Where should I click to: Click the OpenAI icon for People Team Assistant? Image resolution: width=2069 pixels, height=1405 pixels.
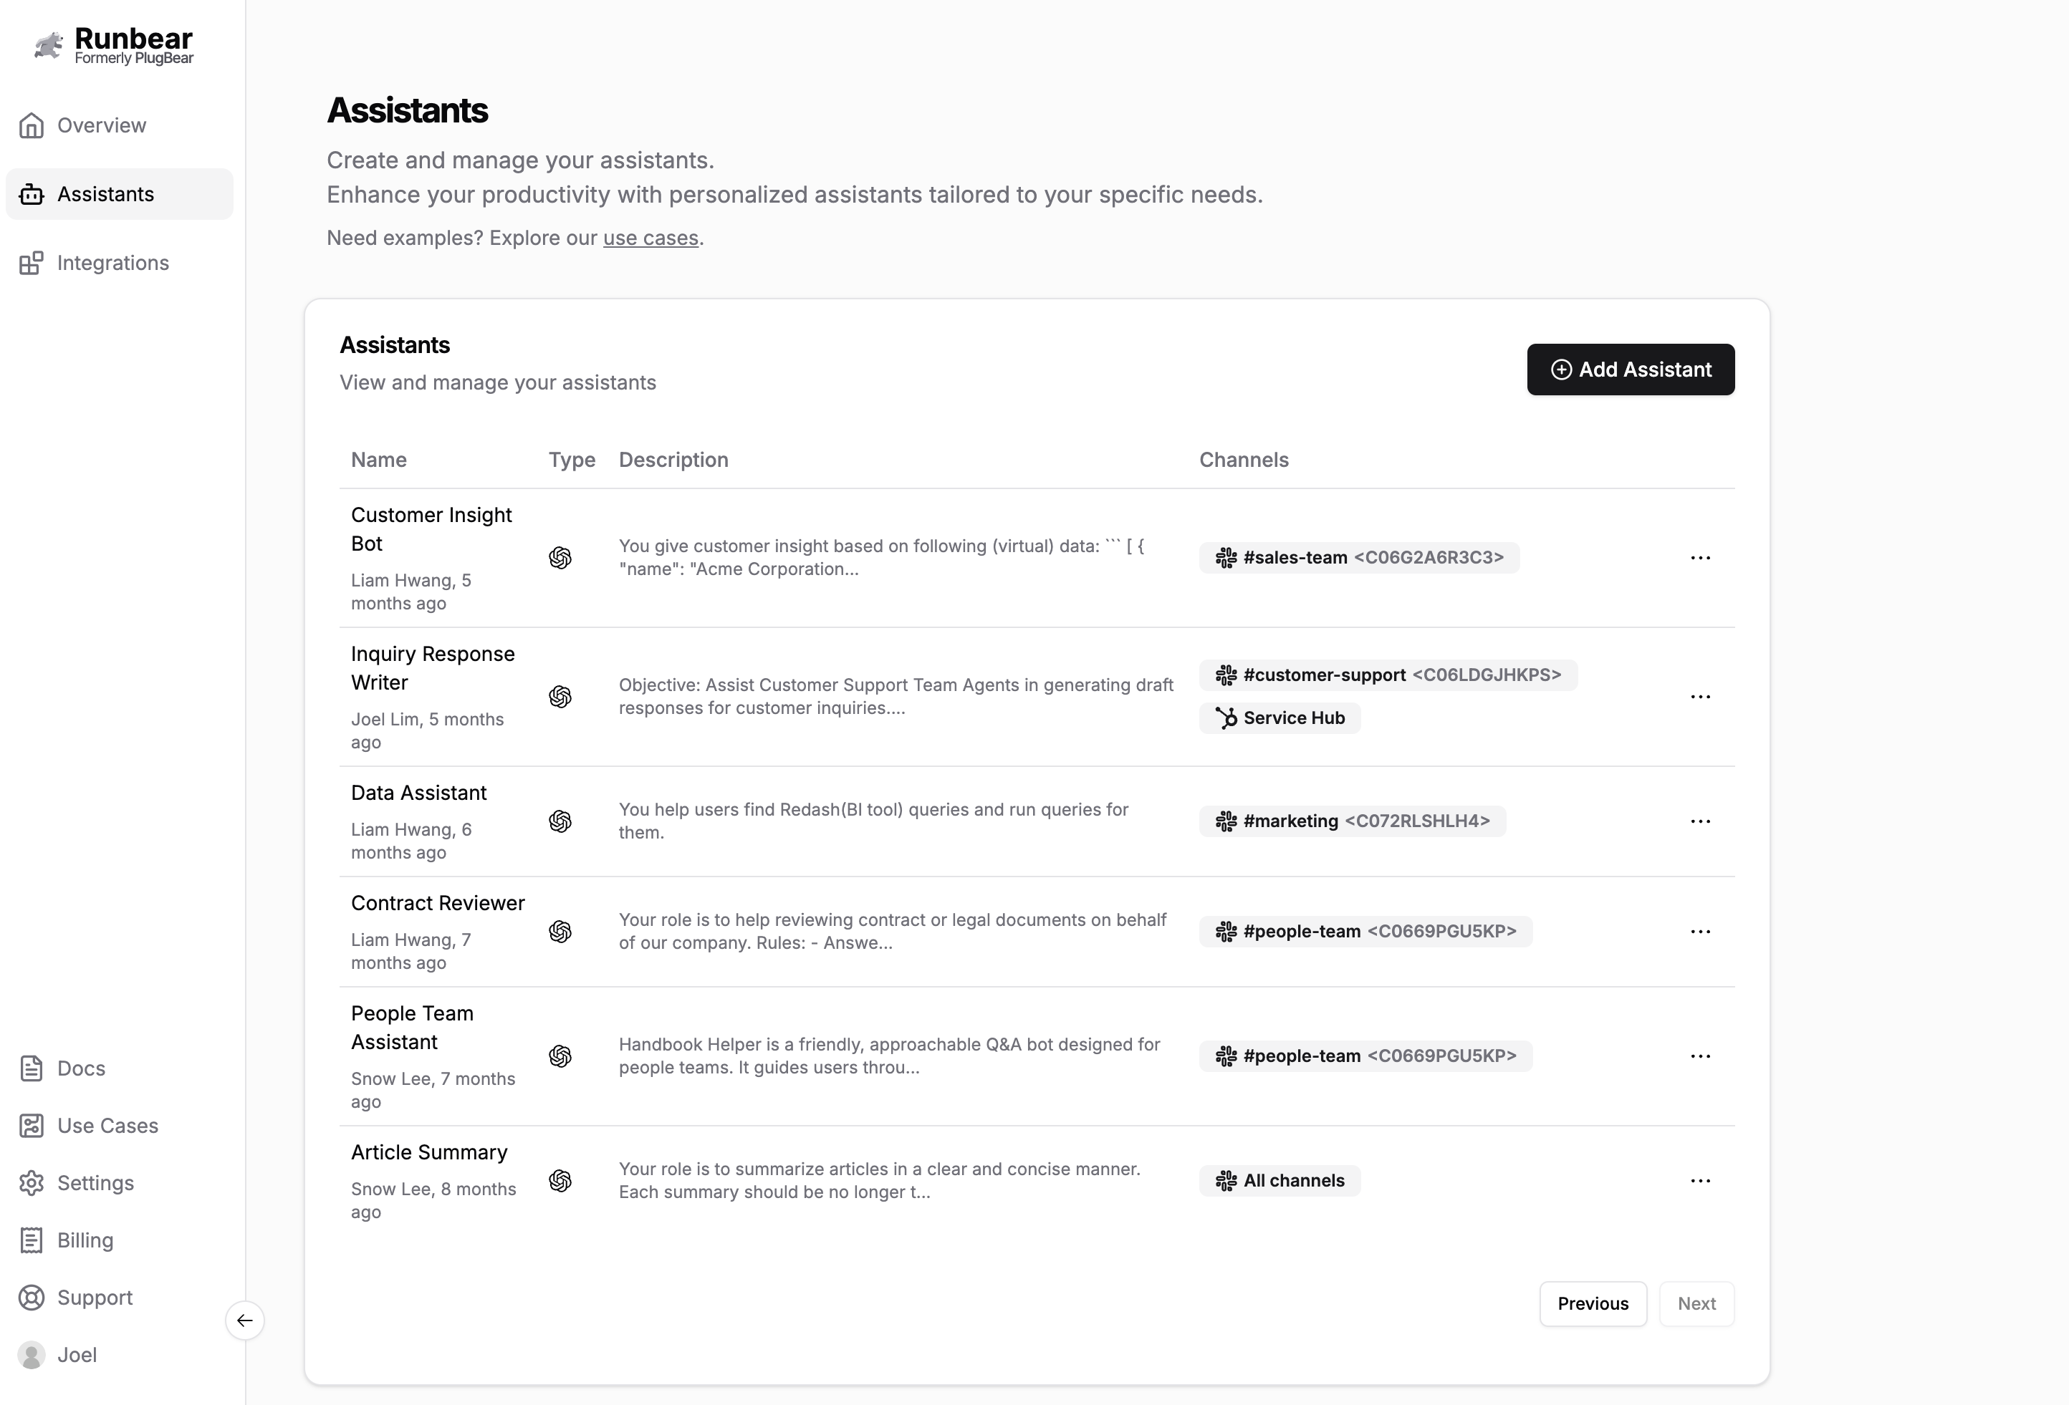click(560, 1056)
